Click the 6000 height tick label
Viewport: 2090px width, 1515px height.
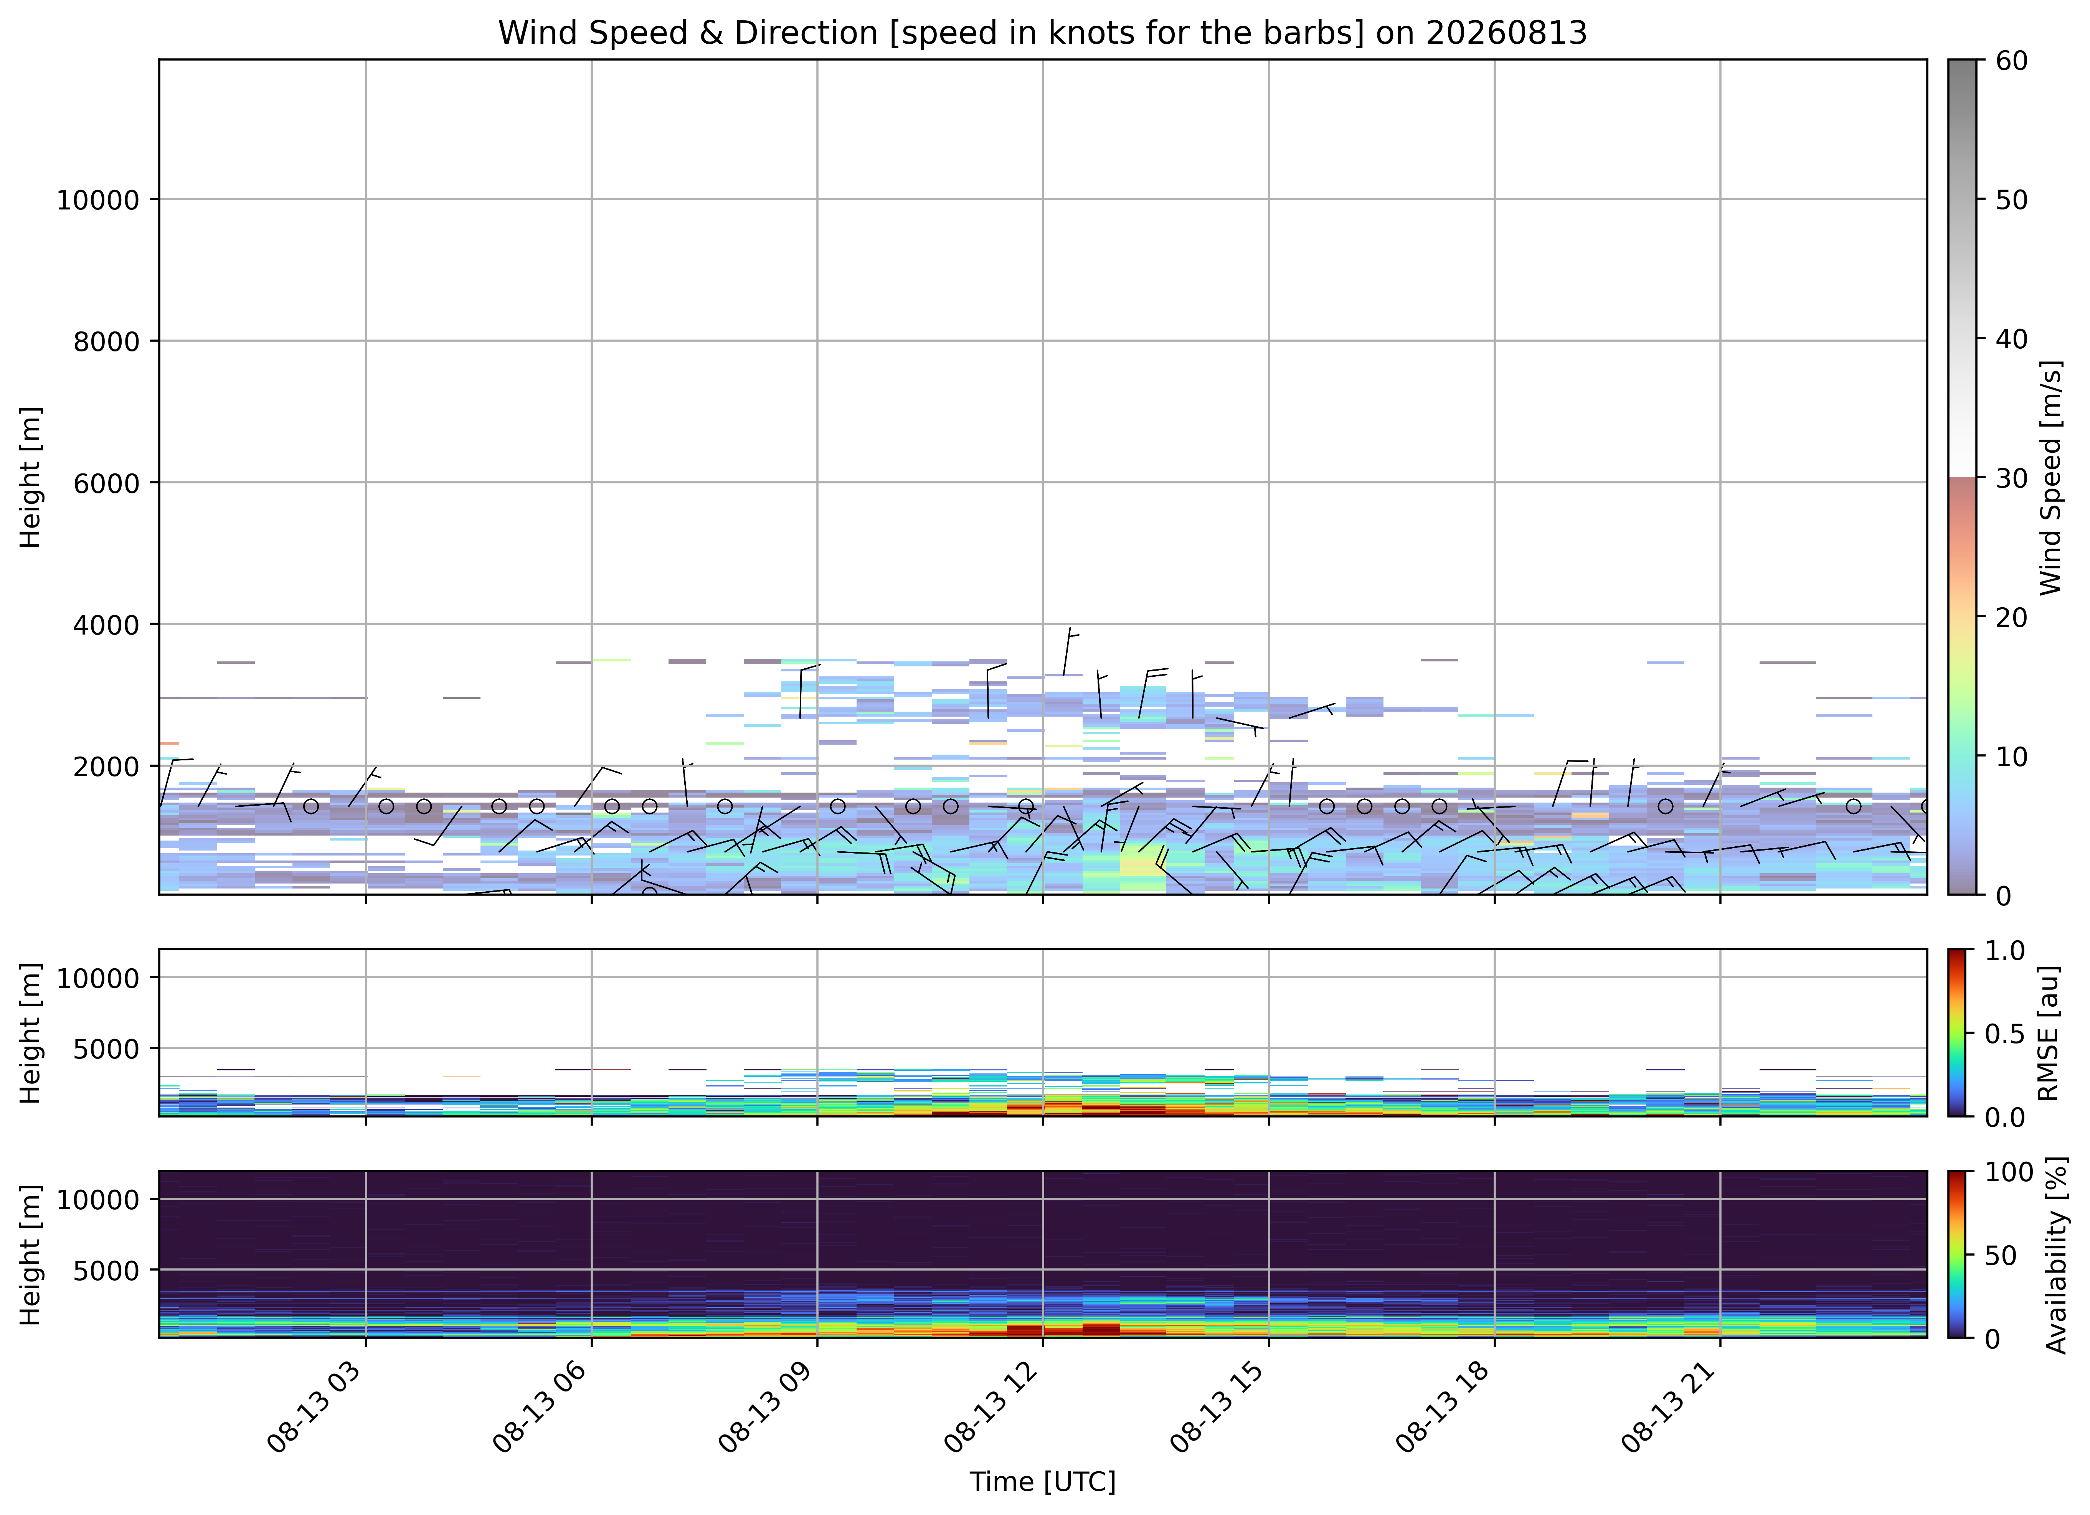pos(106,483)
